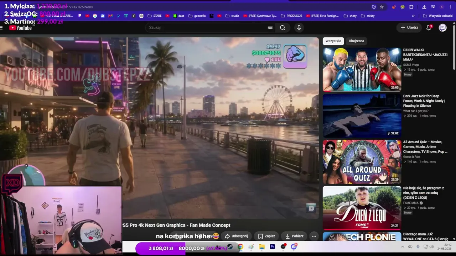The image size is (456, 256).
Task: Start voice search with the microphone
Action: 299,28
